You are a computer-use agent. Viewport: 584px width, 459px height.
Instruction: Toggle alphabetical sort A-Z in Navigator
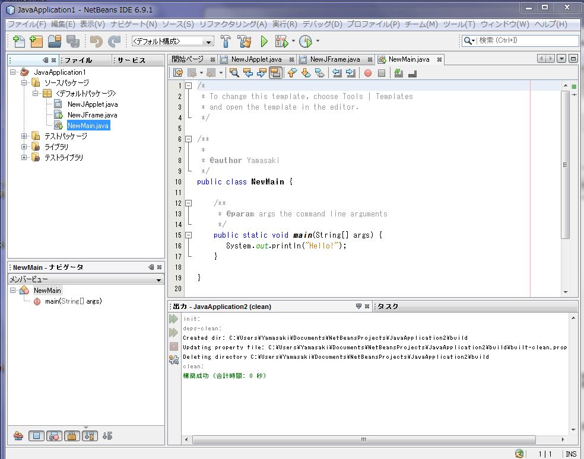tap(90, 436)
